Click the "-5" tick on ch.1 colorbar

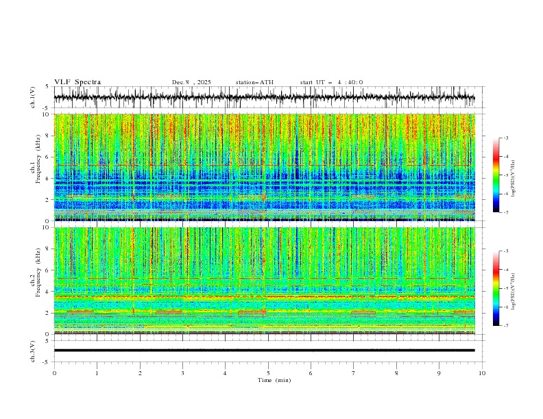click(506, 176)
